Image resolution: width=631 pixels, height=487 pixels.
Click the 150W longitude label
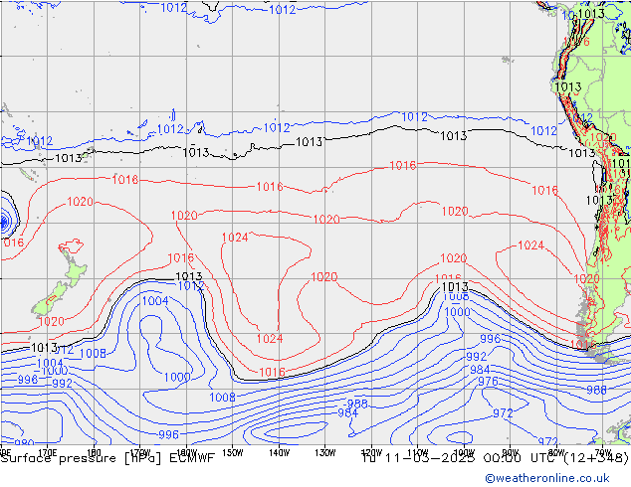(233, 453)
